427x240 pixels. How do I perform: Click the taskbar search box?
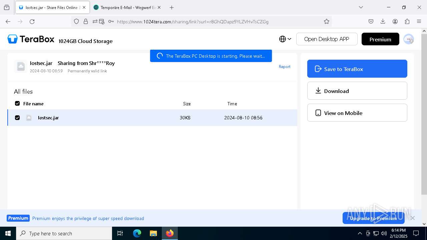pos(64,233)
